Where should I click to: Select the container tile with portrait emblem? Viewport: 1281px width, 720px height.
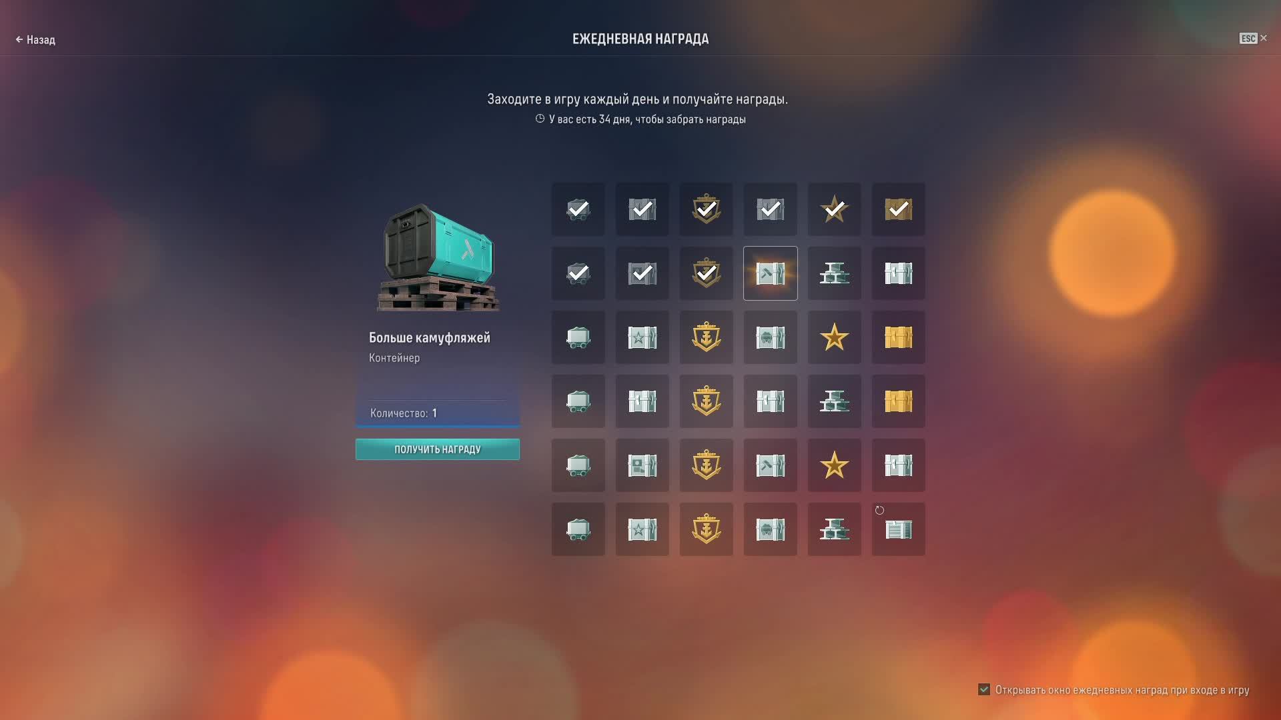coord(642,465)
